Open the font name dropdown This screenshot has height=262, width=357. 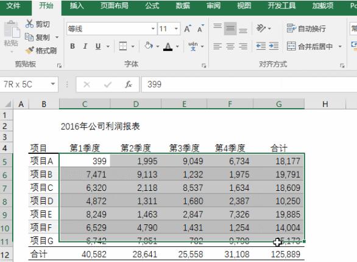click(x=153, y=29)
